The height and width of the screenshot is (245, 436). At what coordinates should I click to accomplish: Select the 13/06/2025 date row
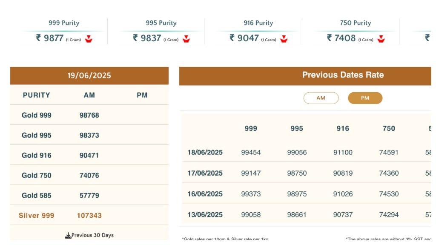(205, 214)
